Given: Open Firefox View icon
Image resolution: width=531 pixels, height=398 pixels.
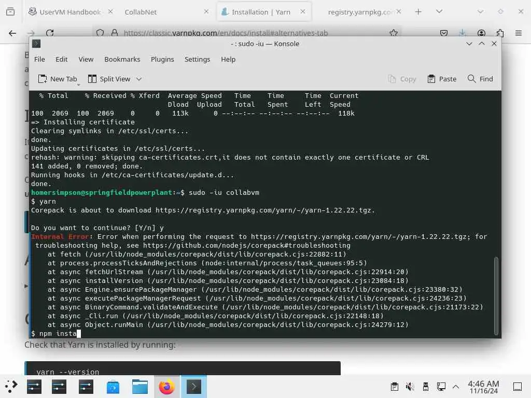Looking at the screenshot, I should [10, 12].
